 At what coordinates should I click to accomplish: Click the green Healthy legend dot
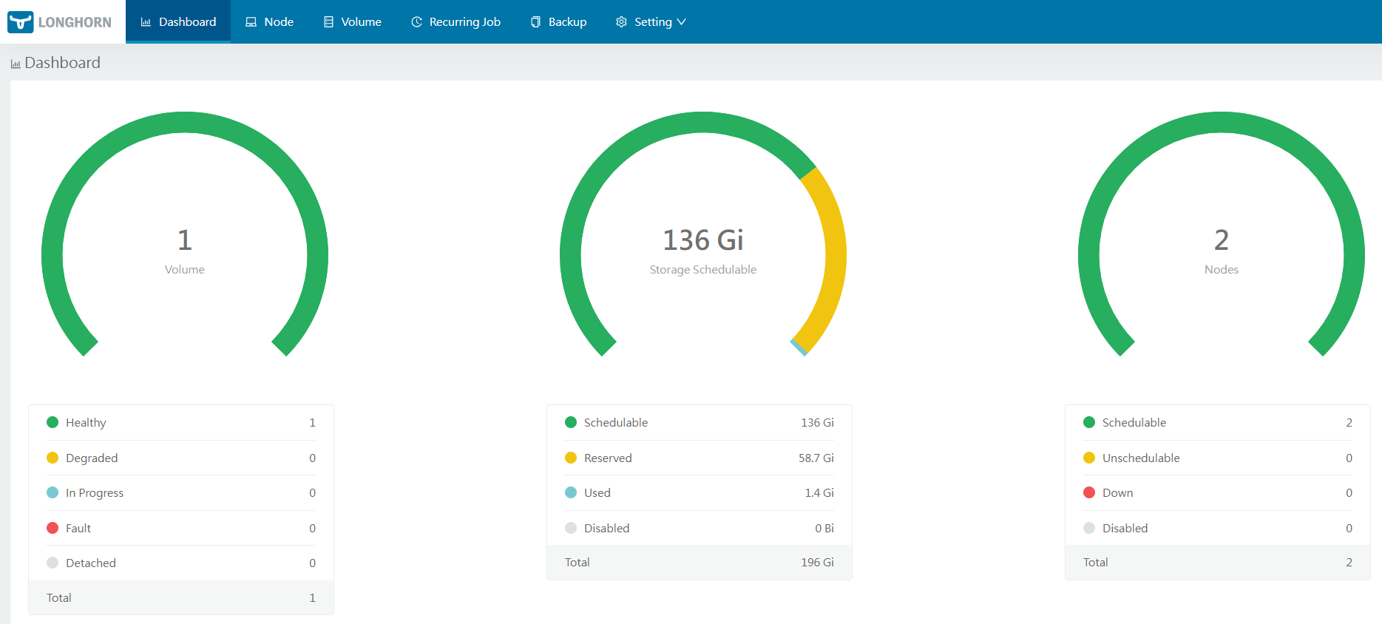click(52, 422)
